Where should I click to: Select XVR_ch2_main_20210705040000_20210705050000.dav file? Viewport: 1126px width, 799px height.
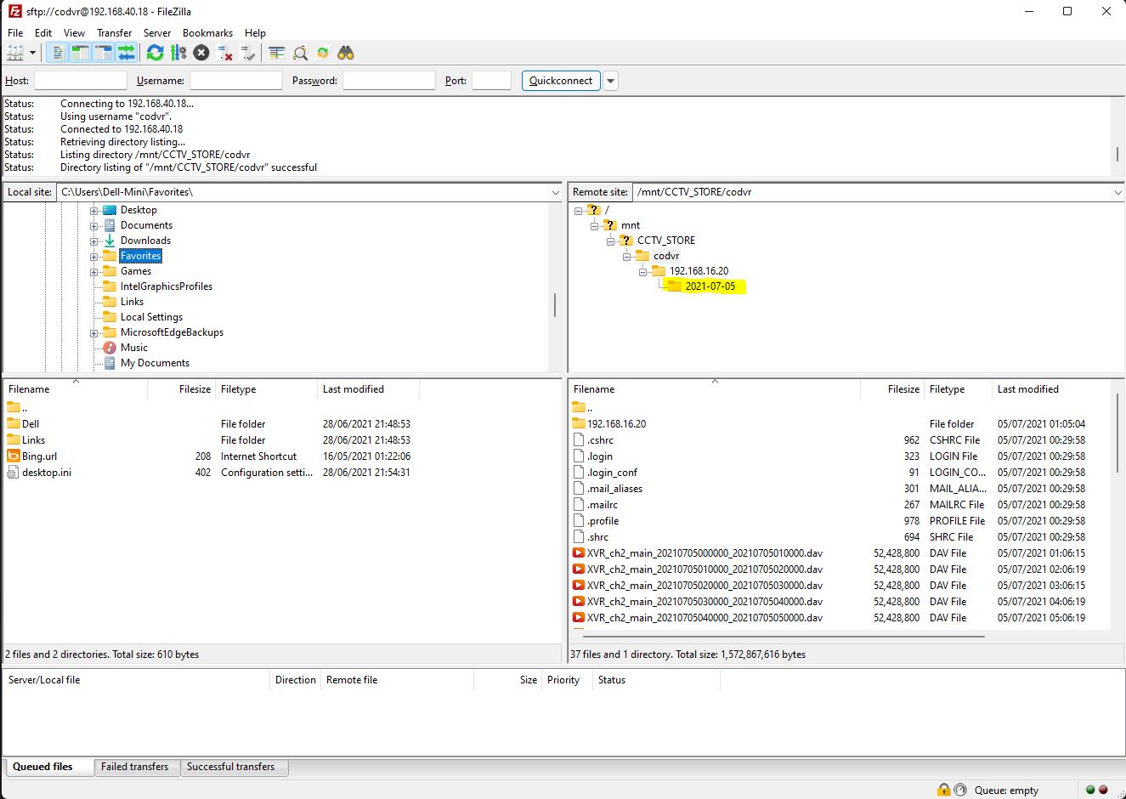point(704,618)
